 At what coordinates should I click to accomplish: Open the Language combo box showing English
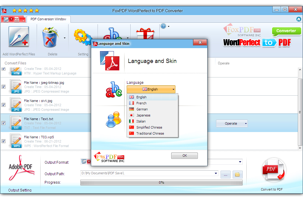pos(151,89)
